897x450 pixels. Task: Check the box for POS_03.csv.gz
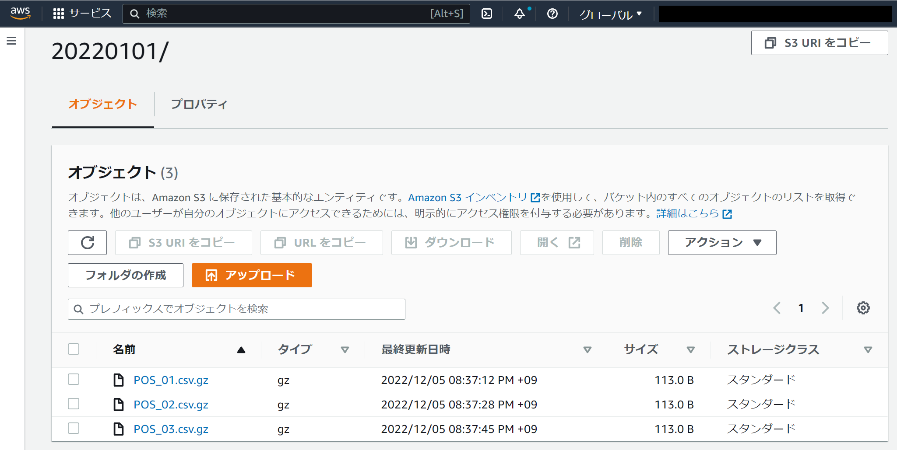(x=74, y=428)
